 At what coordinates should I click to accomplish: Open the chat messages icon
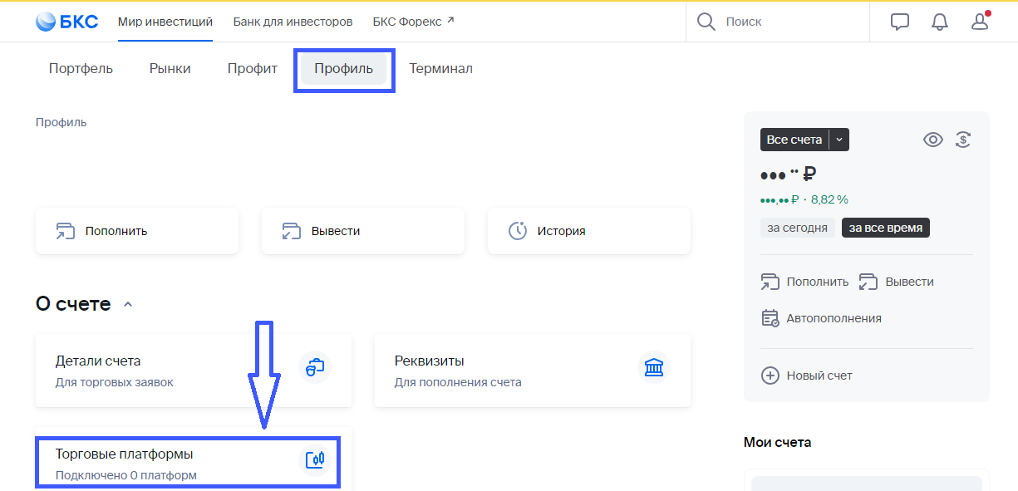click(x=899, y=22)
